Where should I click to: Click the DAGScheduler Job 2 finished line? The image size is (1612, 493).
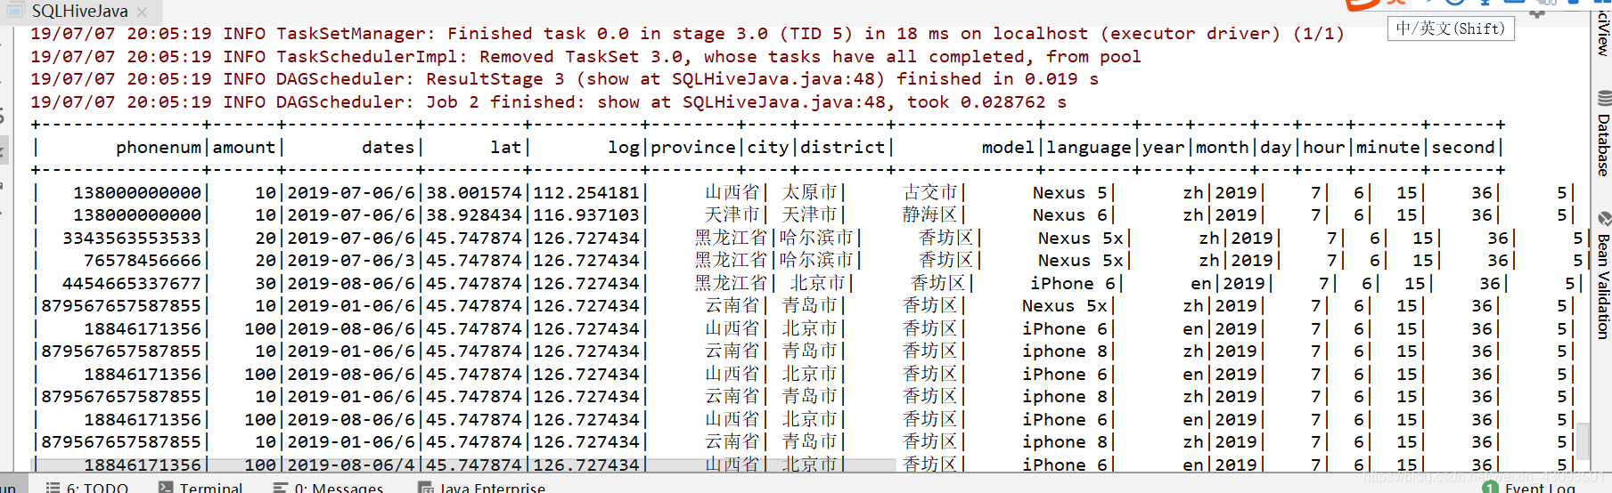point(548,101)
